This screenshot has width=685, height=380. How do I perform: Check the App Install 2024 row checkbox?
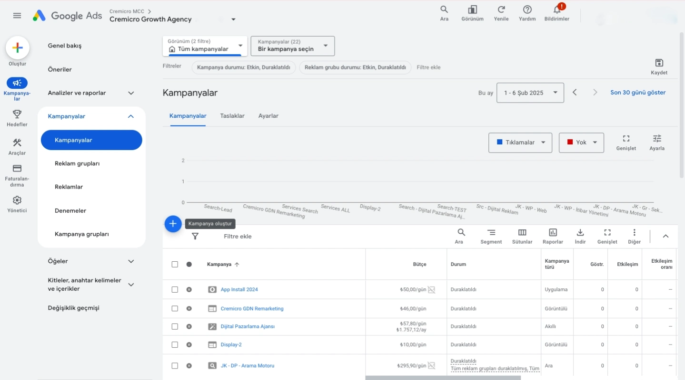[x=175, y=290]
